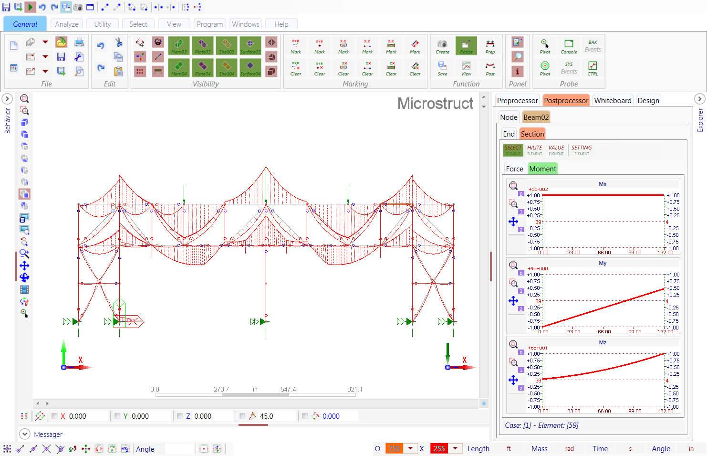Click the pan arrows icon in left toolbar

(24, 265)
